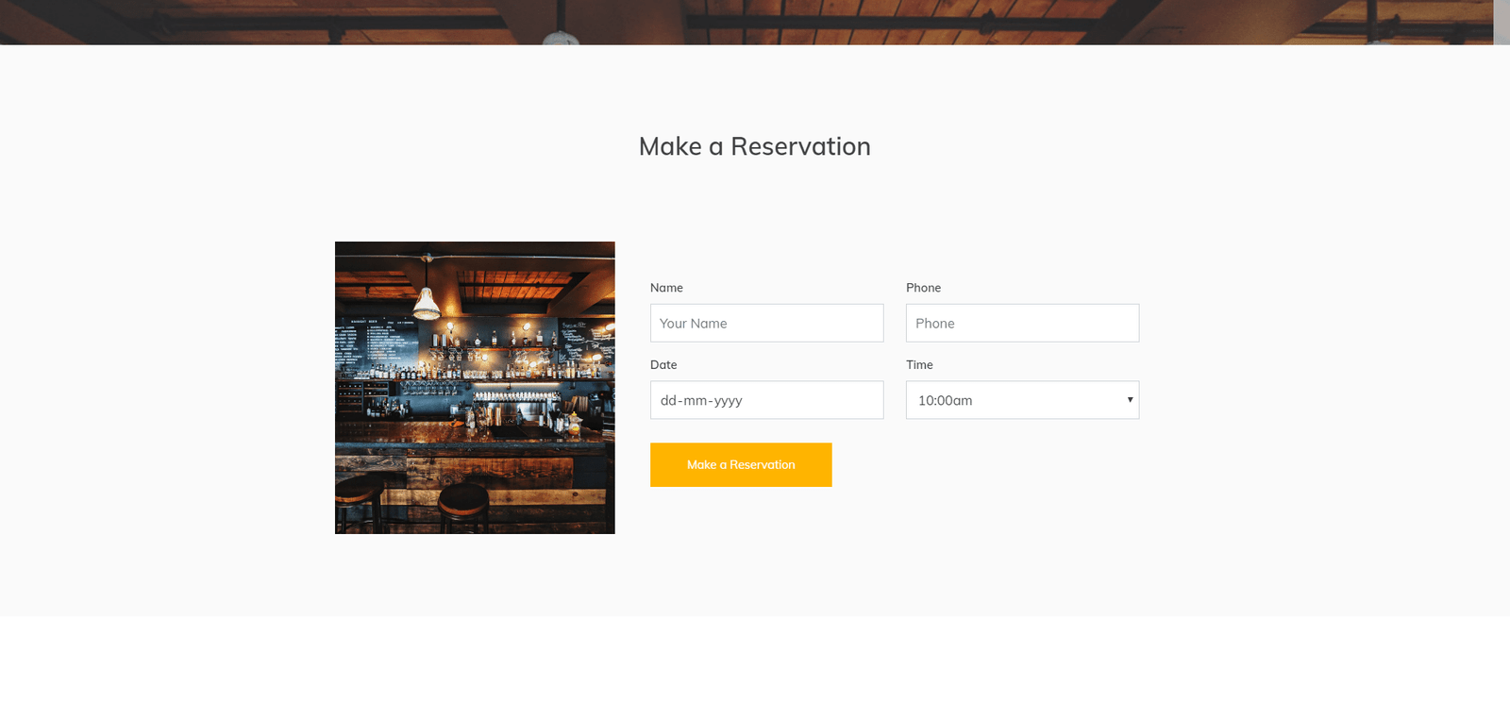Click the bar interior photo

475,388
